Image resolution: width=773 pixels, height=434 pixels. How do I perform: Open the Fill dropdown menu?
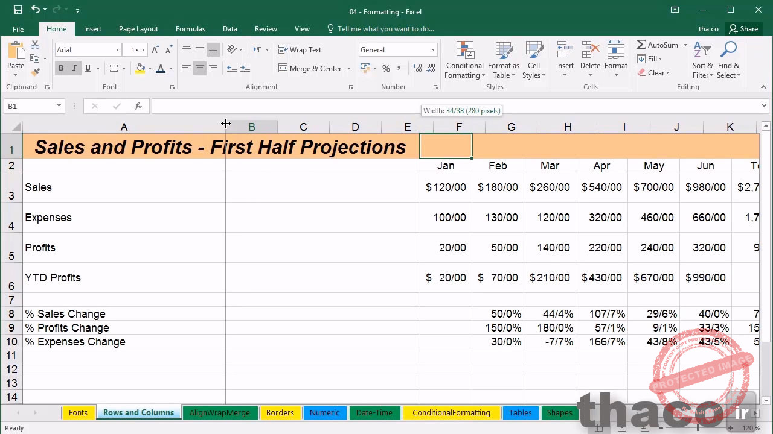click(650, 58)
